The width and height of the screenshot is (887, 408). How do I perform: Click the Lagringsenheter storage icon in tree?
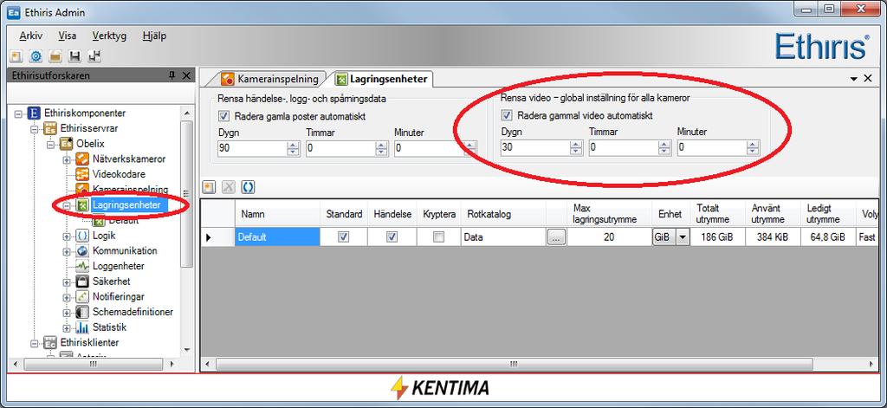(82, 204)
